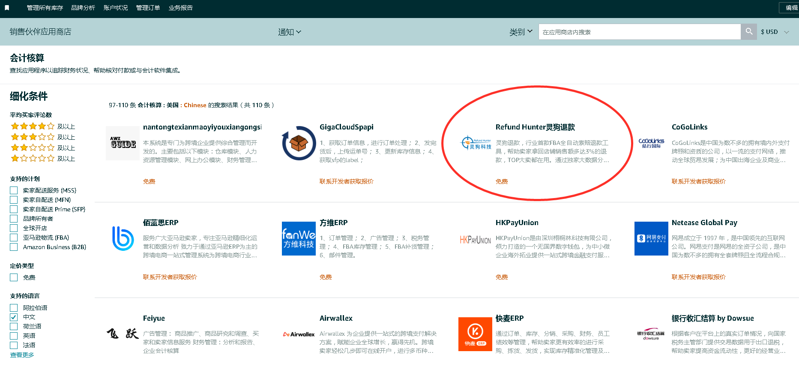The width and height of the screenshot is (799, 367).
Task: Open Feiyue app title
Action: [154, 318]
